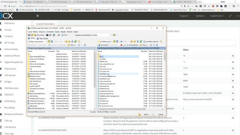The height and width of the screenshot is (135, 240).
Task: Click the Sincronizar button in WinSCP toolbar
Action: click(x=39, y=35)
